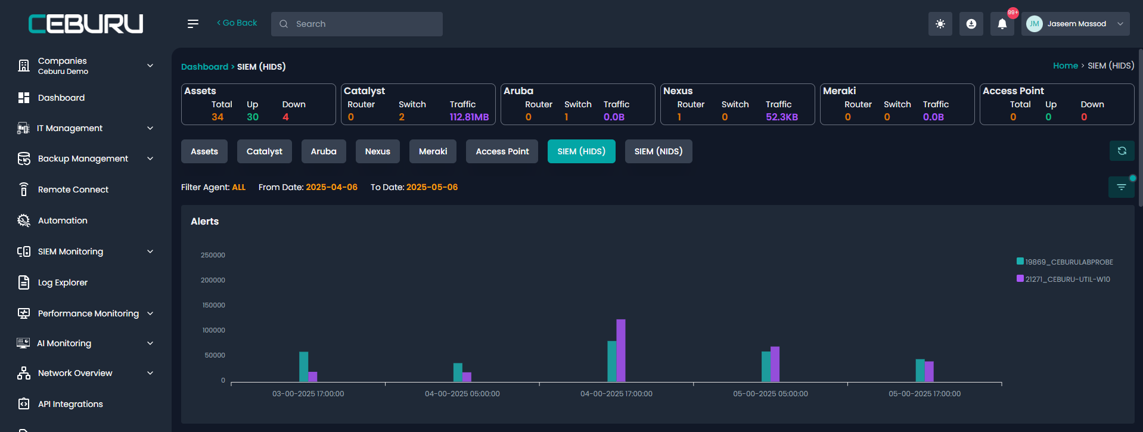Click the JM user avatar
This screenshot has height=432, width=1143.
(1035, 24)
